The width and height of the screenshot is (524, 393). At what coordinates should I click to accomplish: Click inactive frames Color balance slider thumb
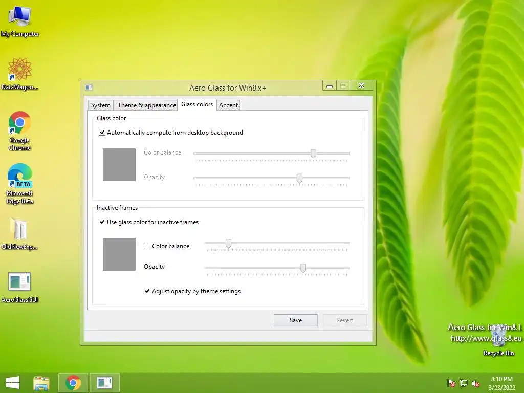coord(229,243)
